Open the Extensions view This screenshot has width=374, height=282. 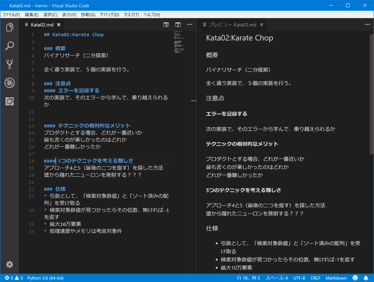coord(9,102)
